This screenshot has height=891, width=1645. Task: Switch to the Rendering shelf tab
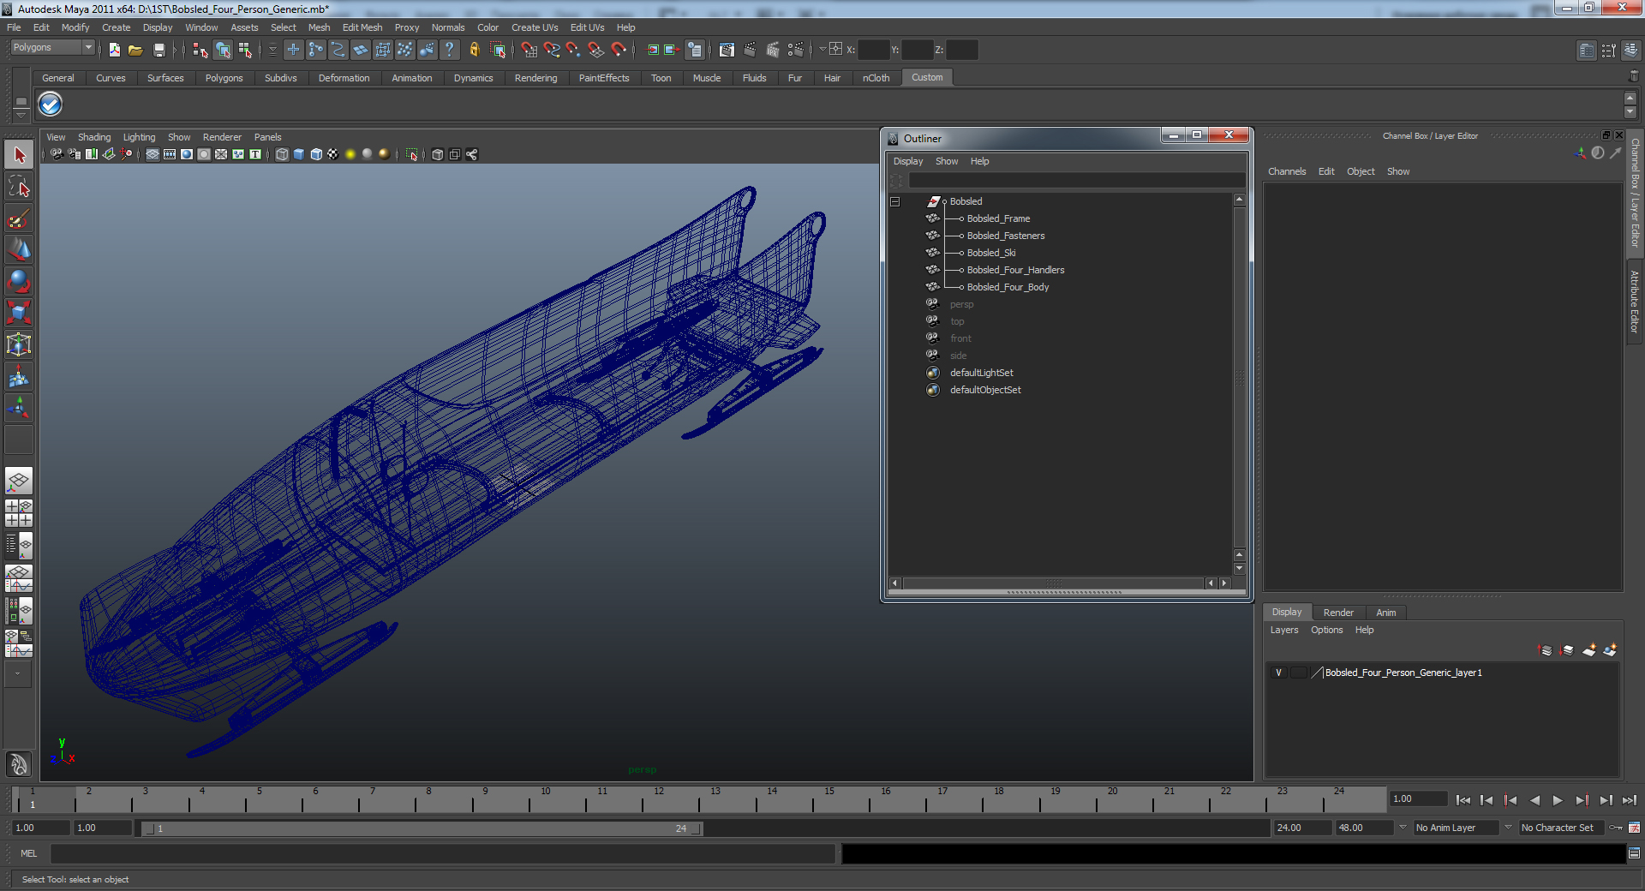[535, 78]
